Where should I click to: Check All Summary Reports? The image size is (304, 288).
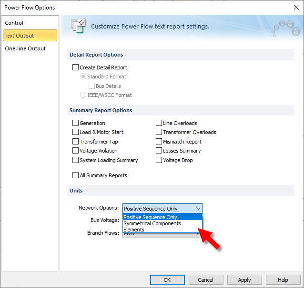[75, 175]
